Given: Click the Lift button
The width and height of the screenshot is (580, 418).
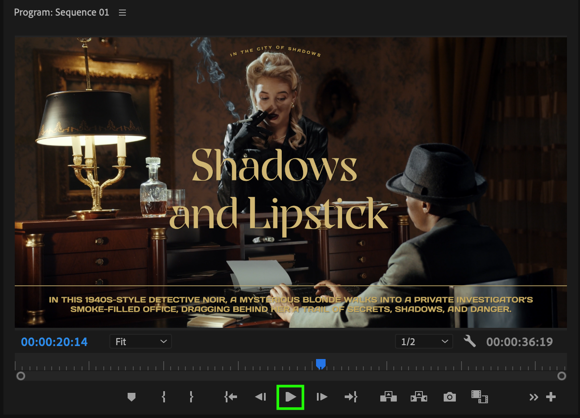Looking at the screenshot, I should (x=389, y=397).
